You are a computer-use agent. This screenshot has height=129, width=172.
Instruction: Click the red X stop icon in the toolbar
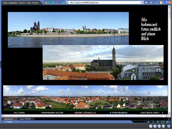pos(59,2)
